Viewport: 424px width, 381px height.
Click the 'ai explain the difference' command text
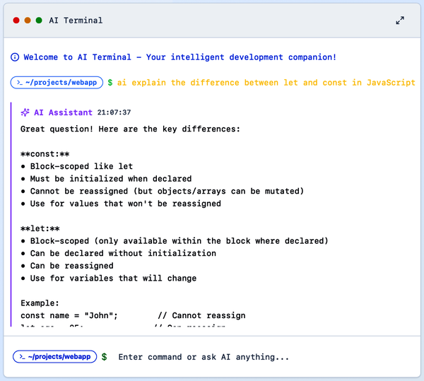(x=266, y=83)
